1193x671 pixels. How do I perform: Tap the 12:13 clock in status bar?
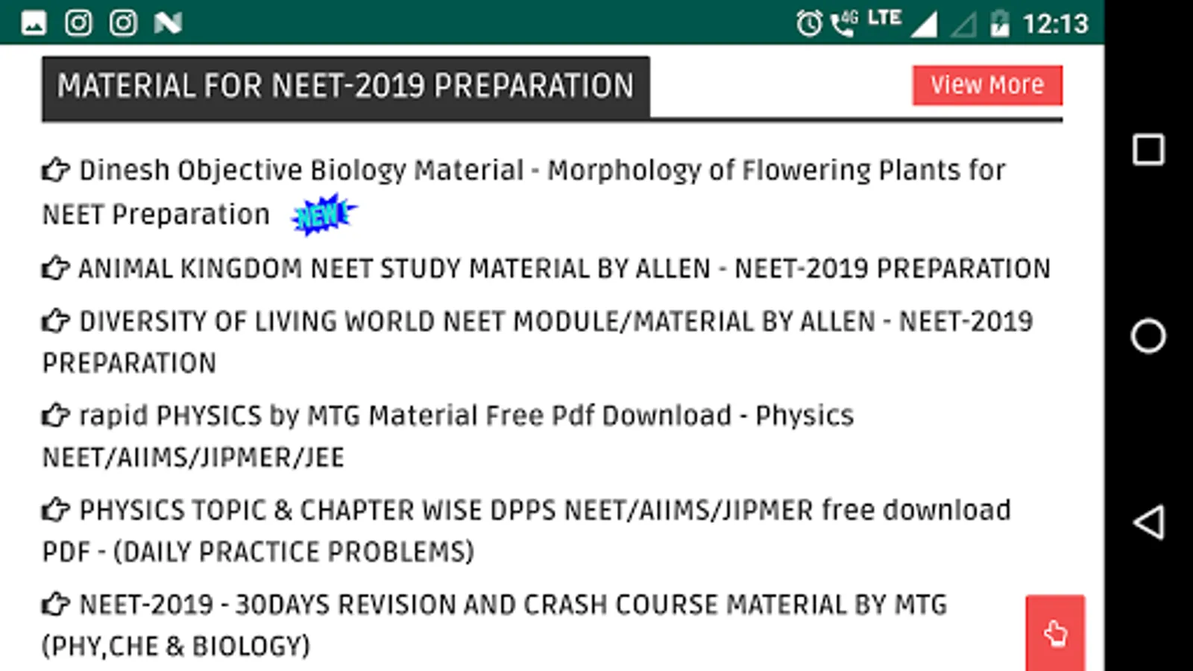click(x=1055, y=24)
